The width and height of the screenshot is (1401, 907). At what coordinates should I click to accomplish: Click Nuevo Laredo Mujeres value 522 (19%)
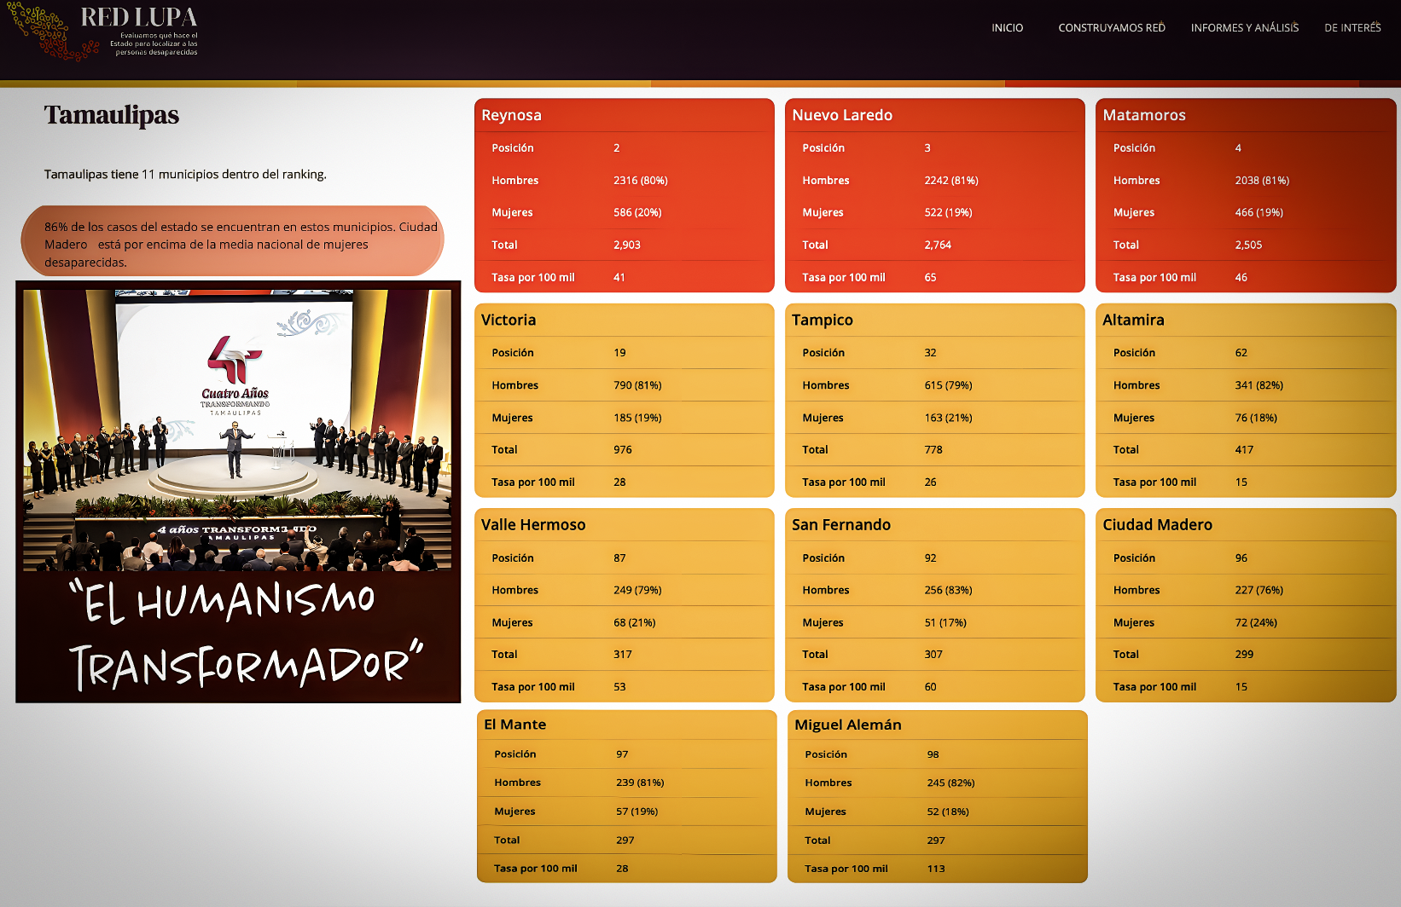[x=948, y=212]
